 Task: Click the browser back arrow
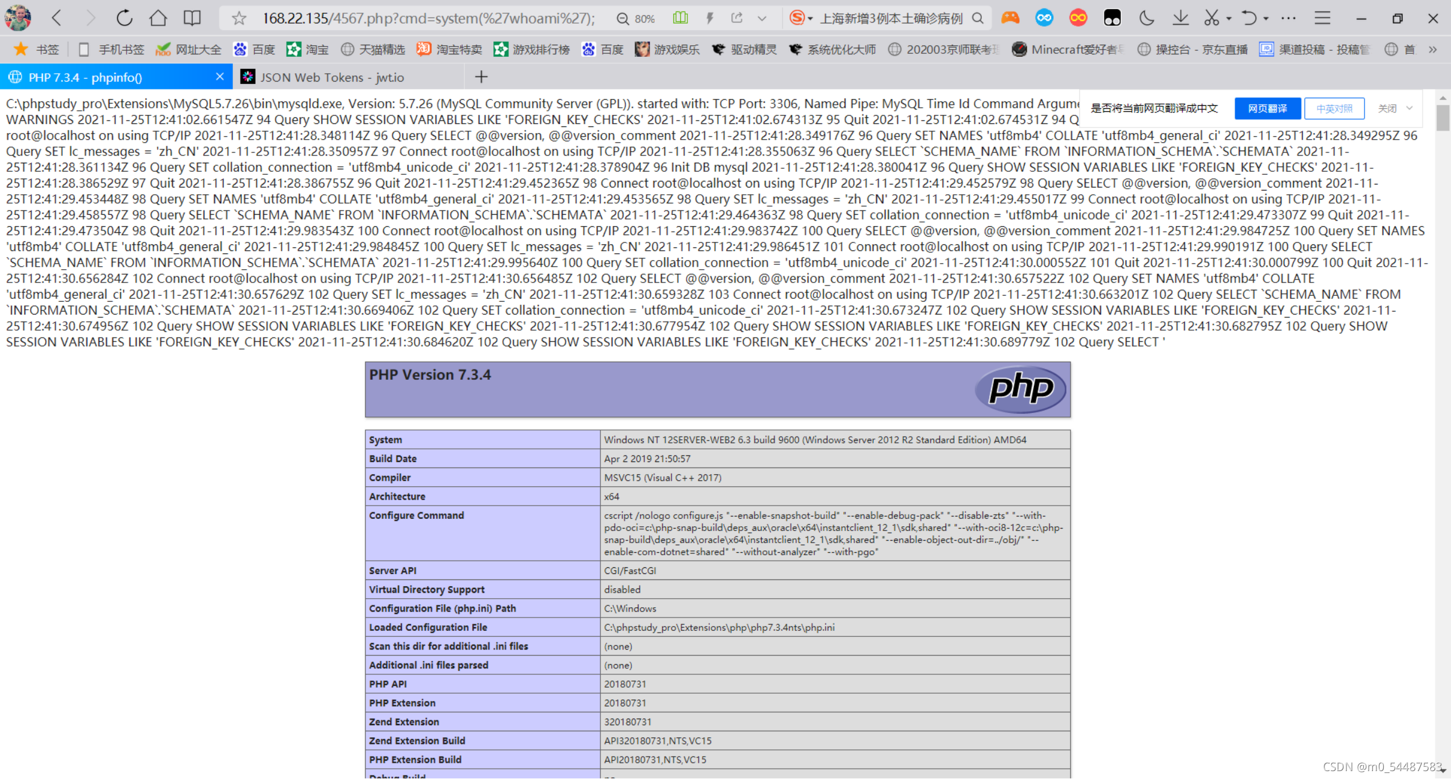[57, 18]
